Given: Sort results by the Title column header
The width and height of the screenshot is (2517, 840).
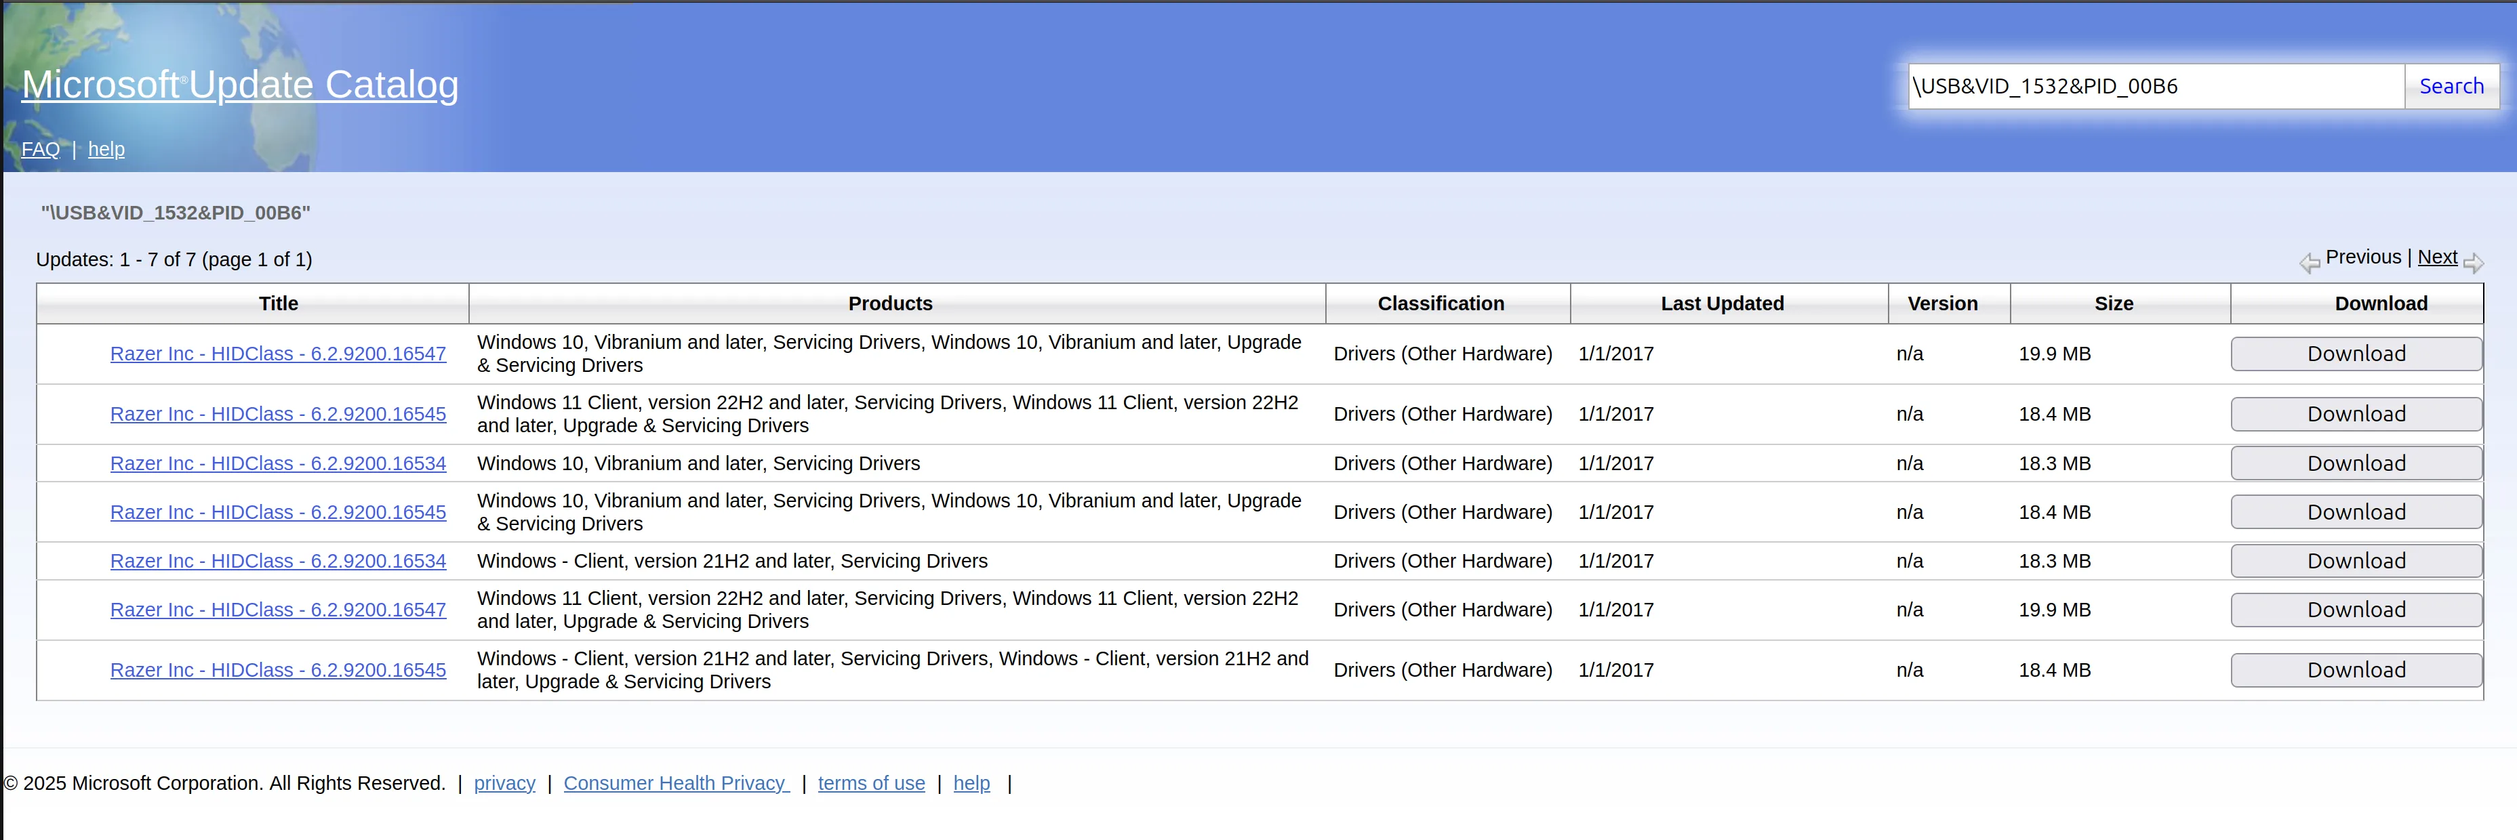Looking at the screenshot, I should 279,303.
